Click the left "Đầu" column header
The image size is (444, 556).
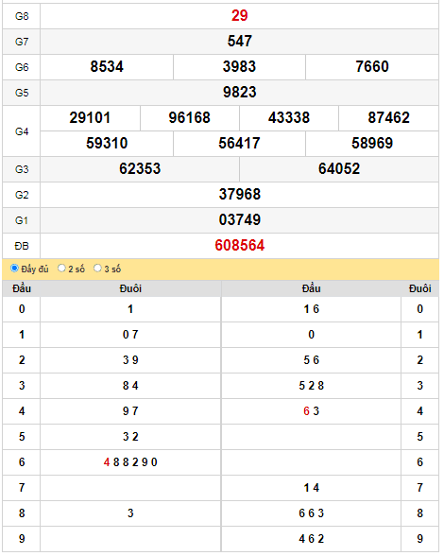point(22,288)
